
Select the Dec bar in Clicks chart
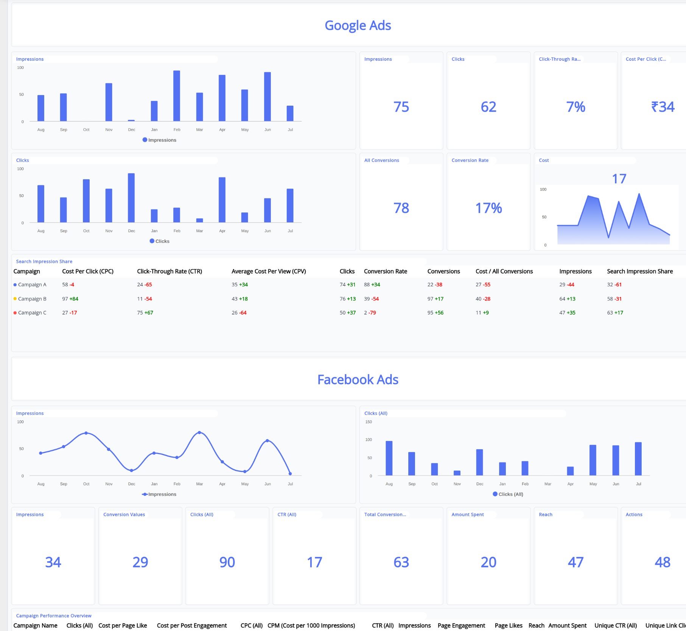pyautogui.click(x=131, y=198)
